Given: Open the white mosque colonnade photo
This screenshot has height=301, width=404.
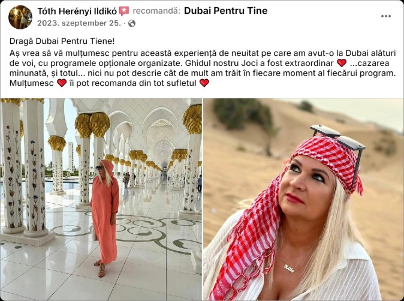Looking at the screenshot, I should coord(101,200).
